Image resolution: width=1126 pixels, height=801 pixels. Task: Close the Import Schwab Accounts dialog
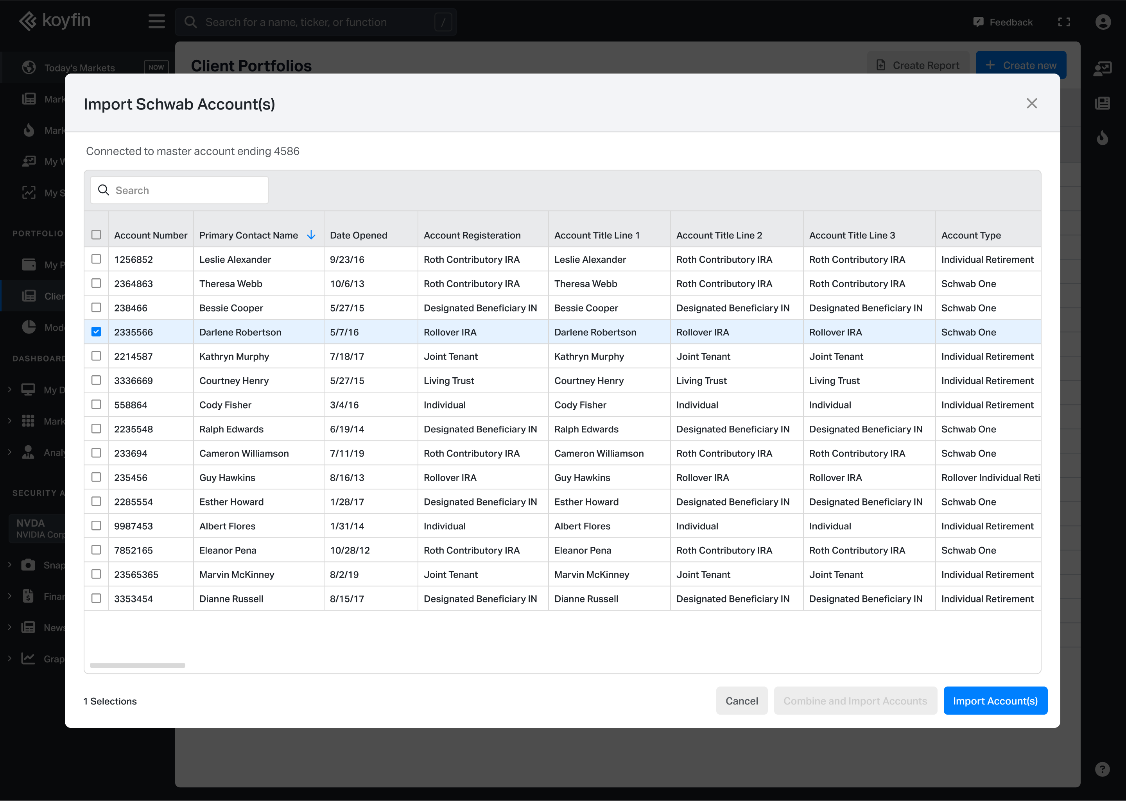[1031, 104]
